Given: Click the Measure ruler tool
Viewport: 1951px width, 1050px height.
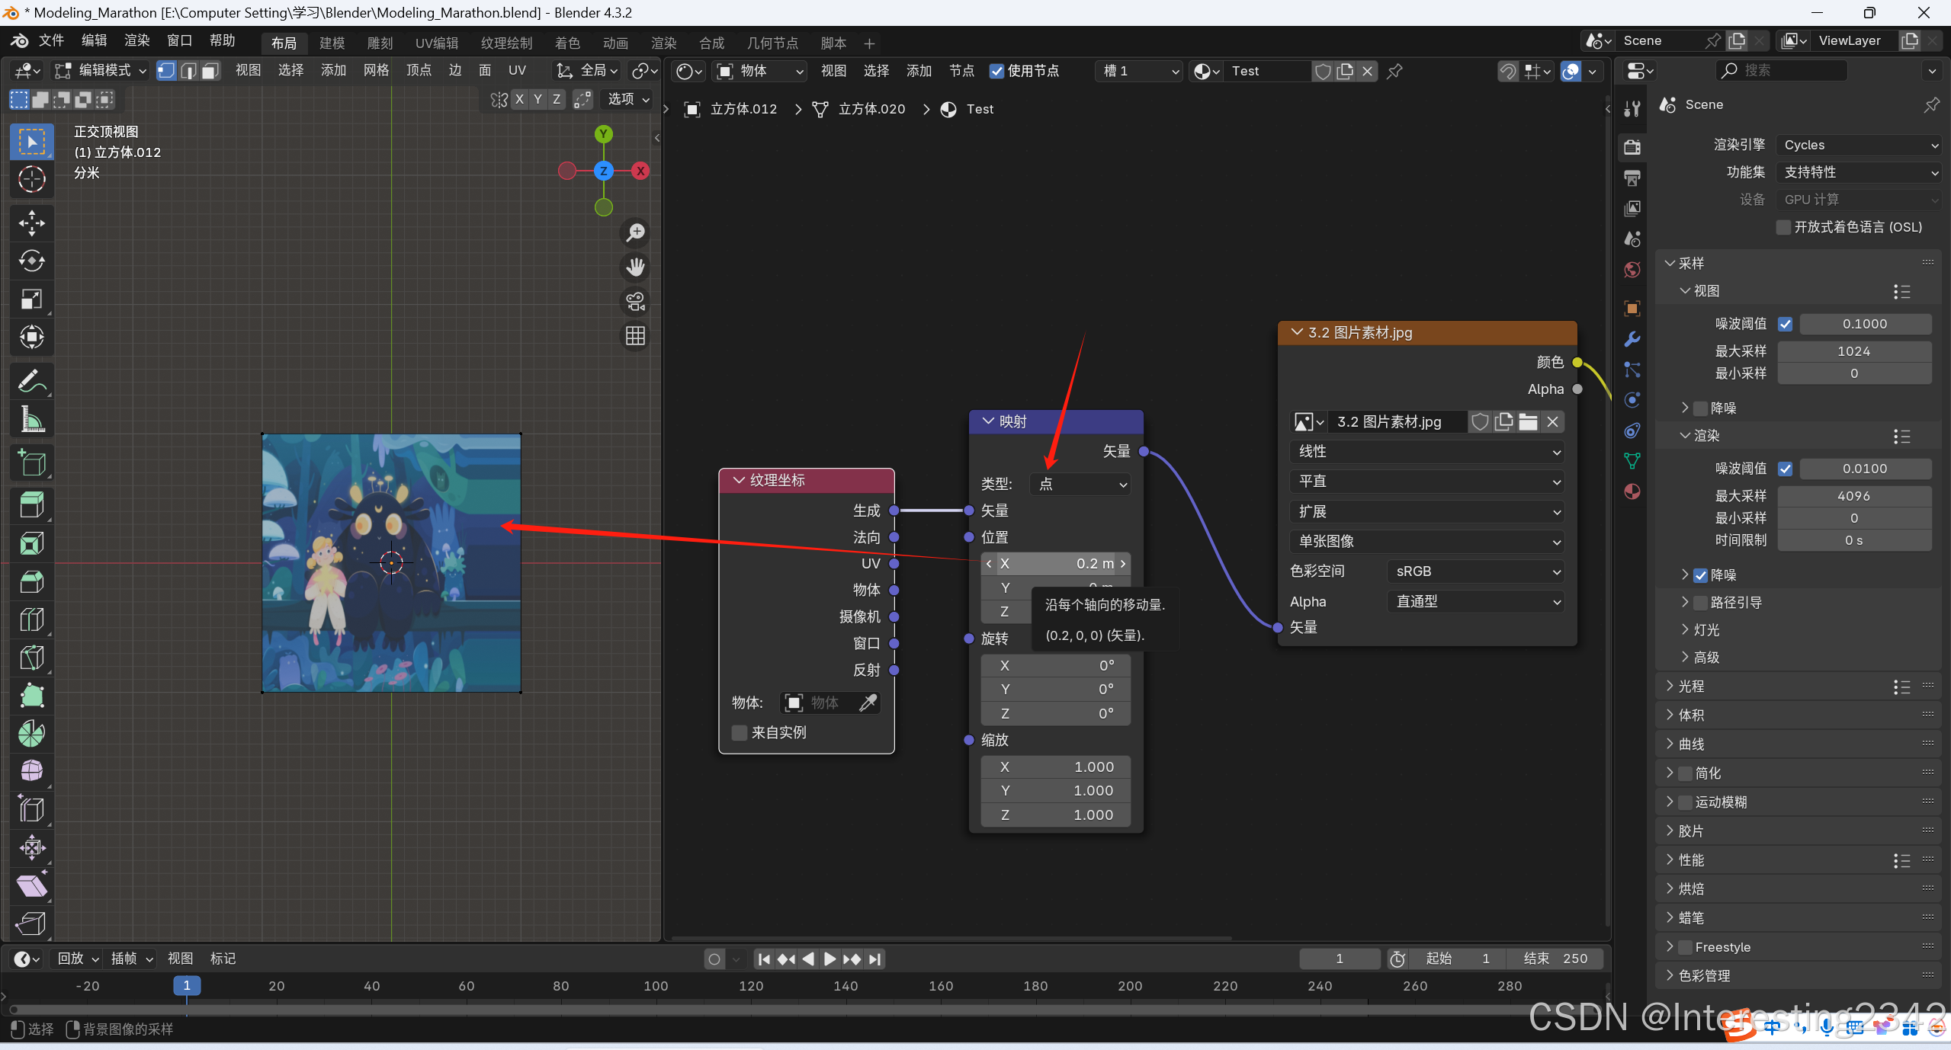Looking at the screenshot, I should tap(31, 419).
